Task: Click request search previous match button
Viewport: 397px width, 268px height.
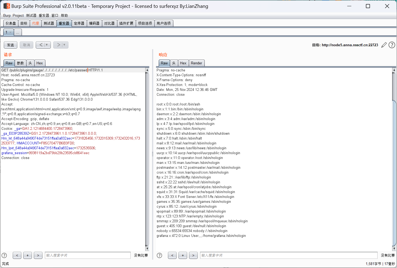Action: [x=17, y=255]
